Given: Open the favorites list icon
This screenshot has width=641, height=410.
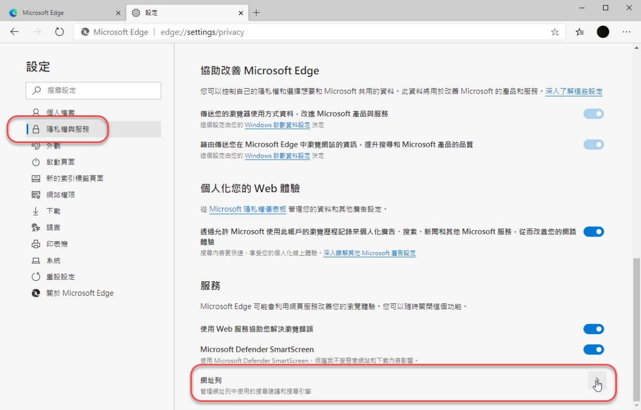Looking at the screenshot, I should tap(580, 32).
